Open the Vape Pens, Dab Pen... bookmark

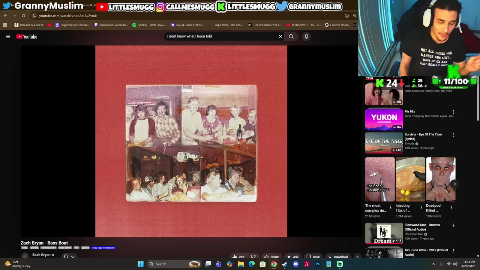tap(226, 25)
